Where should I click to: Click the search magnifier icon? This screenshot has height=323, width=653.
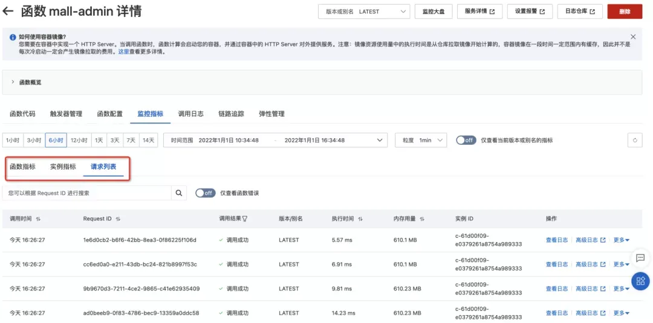(179, 193)
